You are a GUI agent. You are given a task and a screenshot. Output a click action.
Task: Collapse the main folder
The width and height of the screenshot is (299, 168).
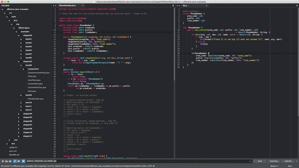7,17
